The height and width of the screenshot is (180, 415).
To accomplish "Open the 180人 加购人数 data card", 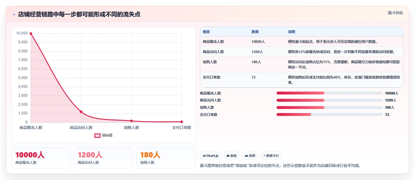I will pos(166,158).
